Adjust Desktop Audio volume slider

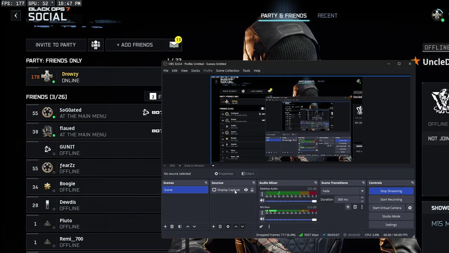pos(290,201)
